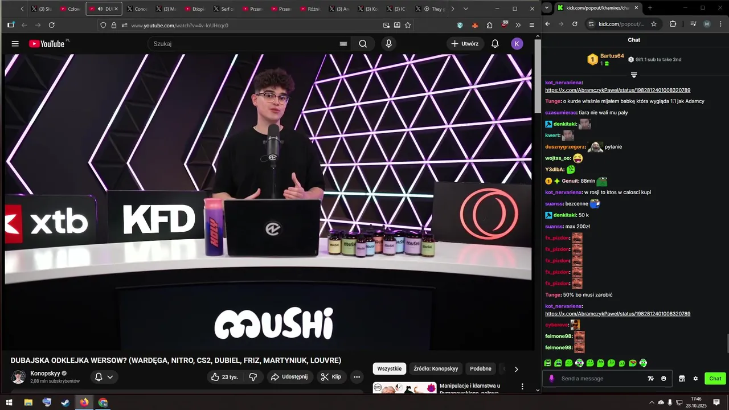The height and width of the screenshot is (410, 729).
Task: Open the Konopskyy channel name link
Action: [45, 374]
